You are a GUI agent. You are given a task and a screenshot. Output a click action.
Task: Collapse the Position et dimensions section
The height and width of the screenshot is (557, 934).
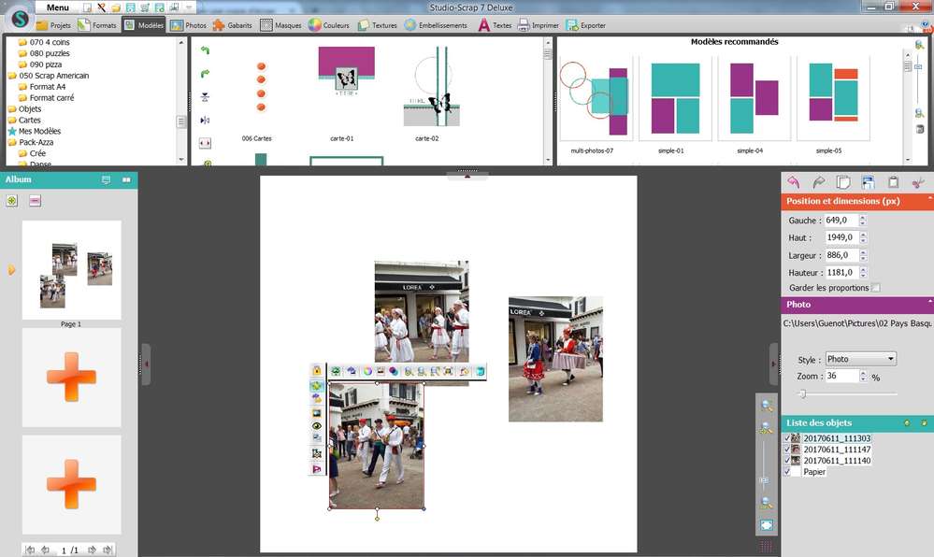928,201
